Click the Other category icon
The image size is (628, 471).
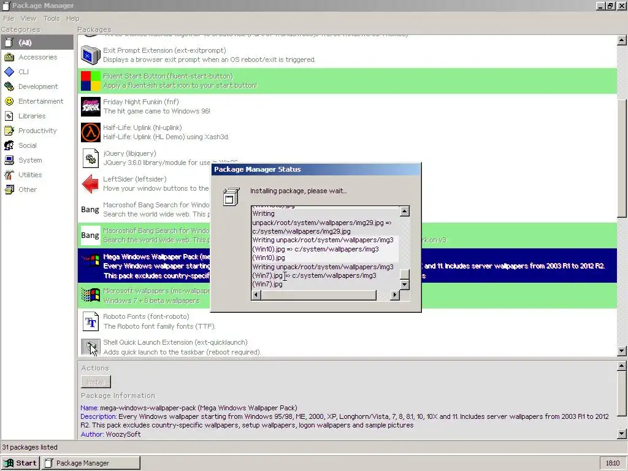click(x=9, y=190)
